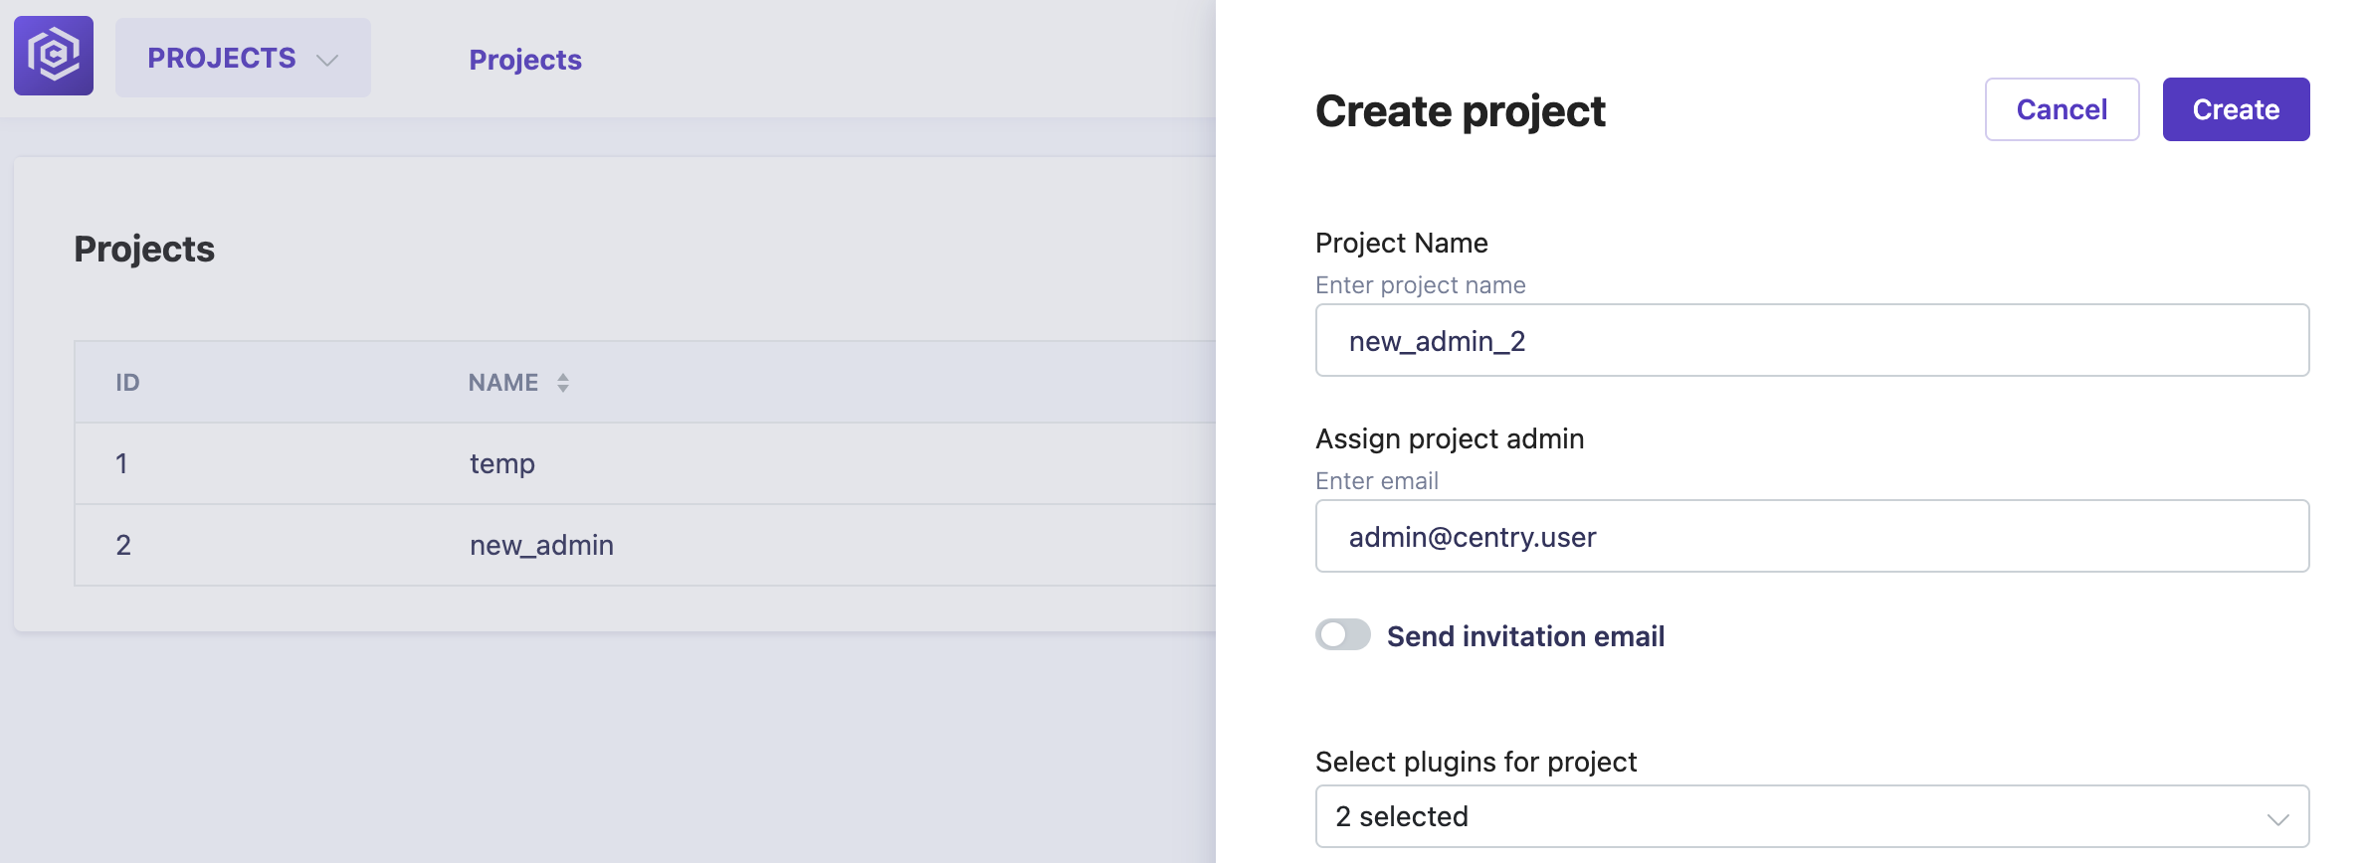Click the ID column header
This screenshot has width=2364, height=863.
(x=127, y=383)
